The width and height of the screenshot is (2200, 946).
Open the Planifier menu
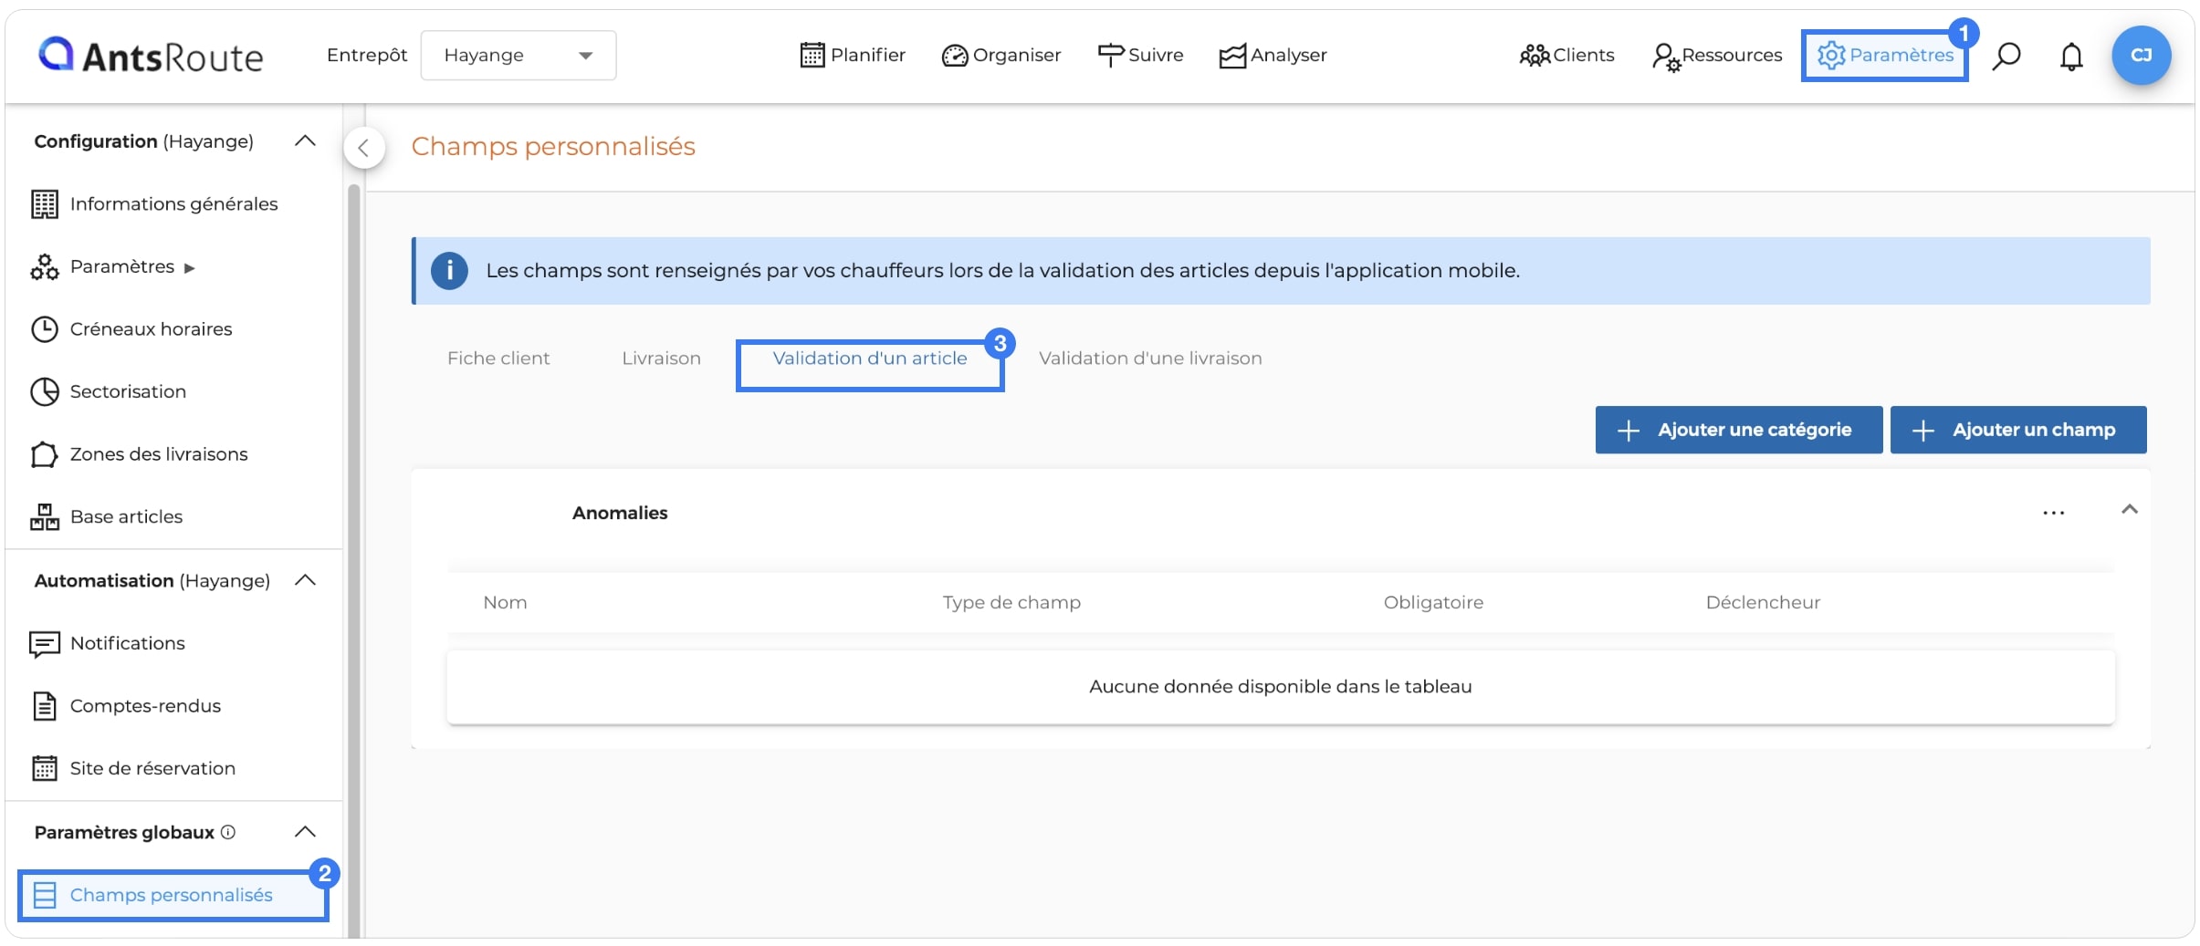point(853,55)
